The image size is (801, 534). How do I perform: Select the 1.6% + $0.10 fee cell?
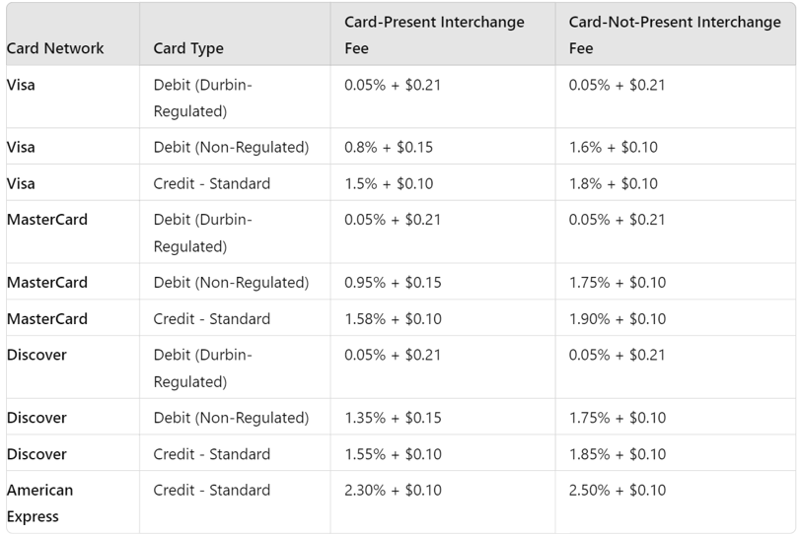tap(614, 148)
